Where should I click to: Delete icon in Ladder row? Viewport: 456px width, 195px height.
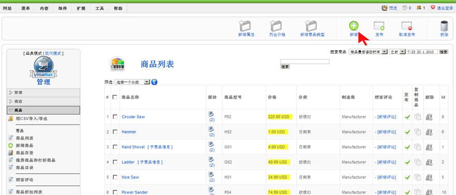point(429,162)
